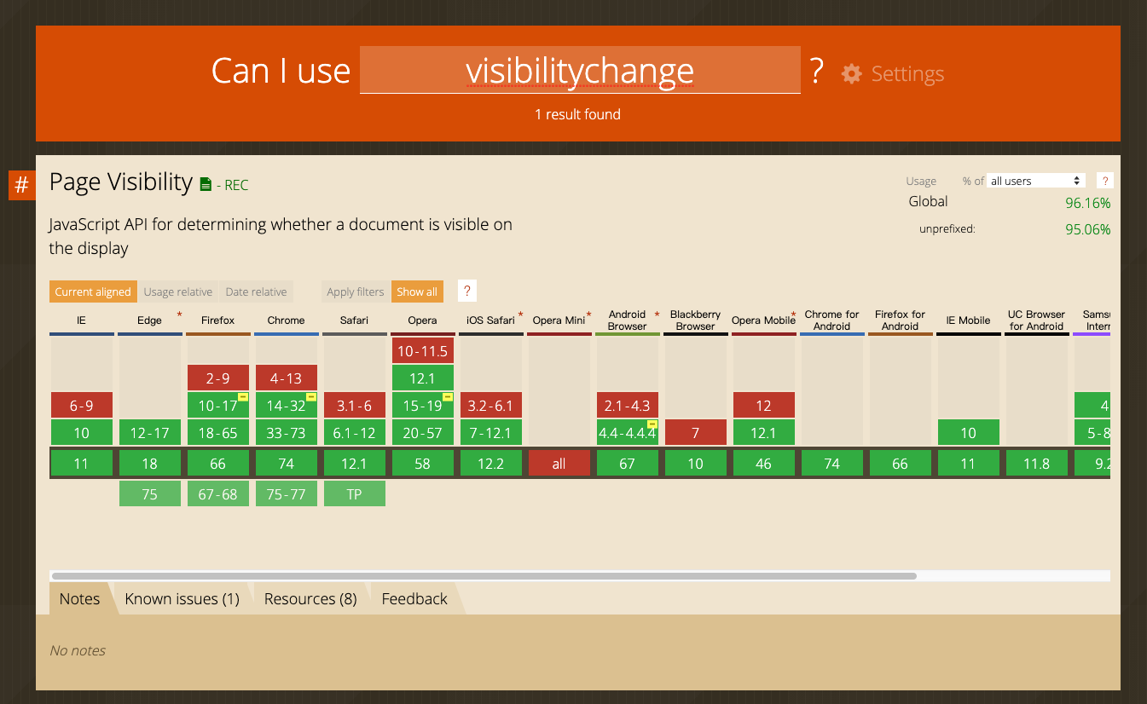
Task: Click Opera 10-11.5 red cell
Action: coord(422,350)
